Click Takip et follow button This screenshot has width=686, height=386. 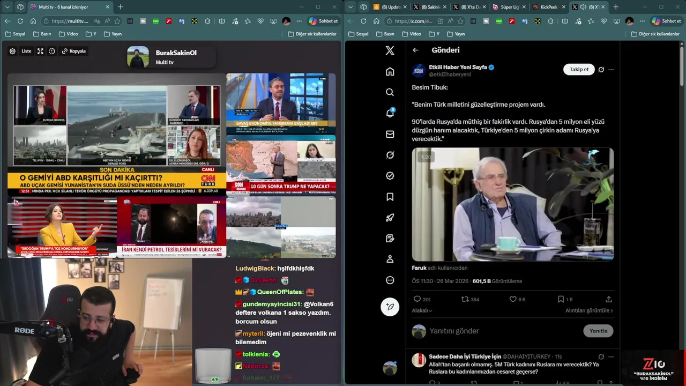(579, 70)
